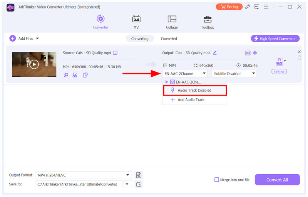The image size is (308, 197).
Task: Open the Cut scissors tool
Action: (x=75, y=75)
